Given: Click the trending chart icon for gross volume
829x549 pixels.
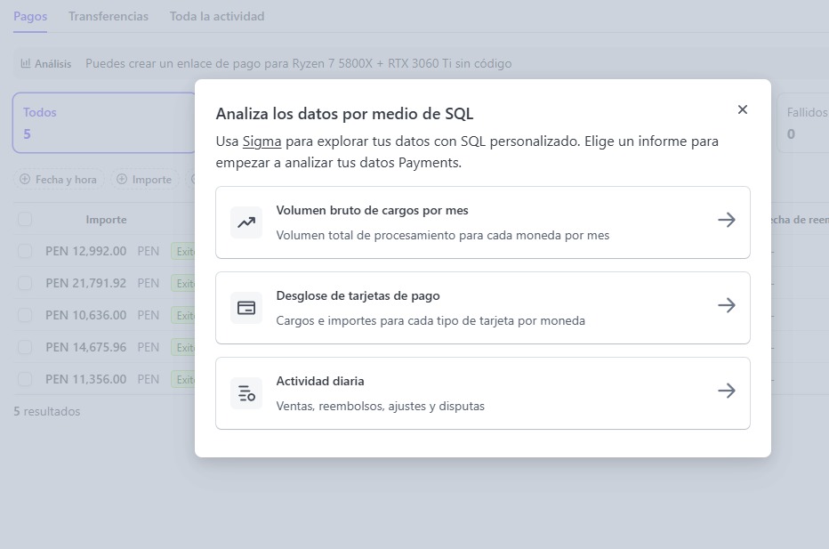Looking at the screenshot, I should (246, 222).
